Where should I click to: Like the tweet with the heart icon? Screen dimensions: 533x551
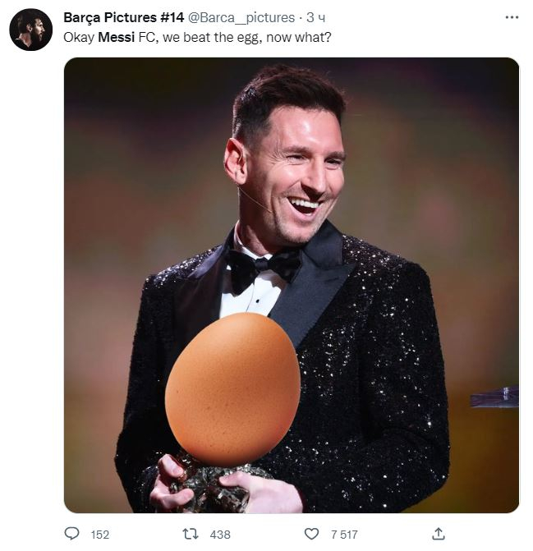(x=311, y=534)
